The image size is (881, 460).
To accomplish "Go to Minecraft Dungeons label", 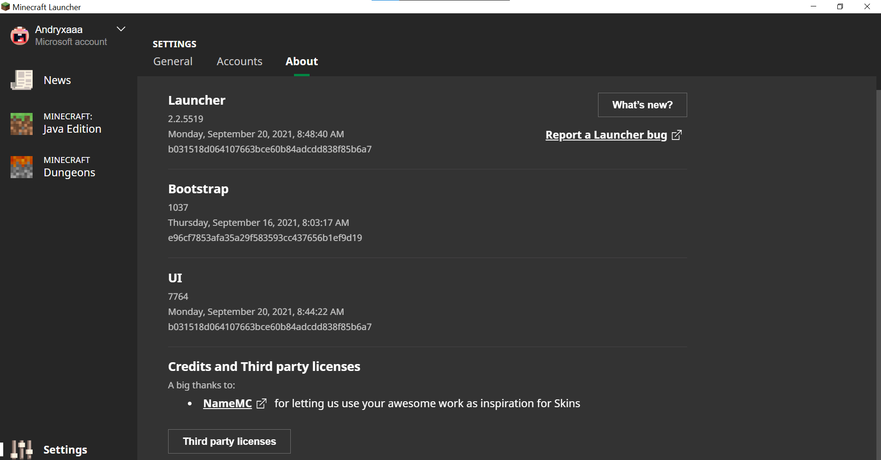I will pos(69,167).
